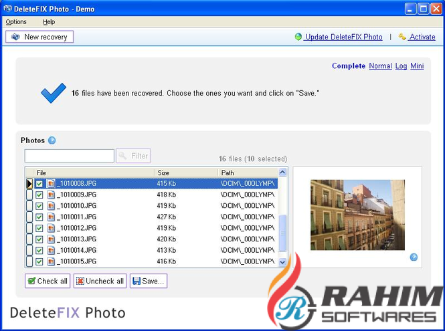Click the scroll up arrow of the file list
This screenshot has height=331, width=445.
tap(282, 172)
